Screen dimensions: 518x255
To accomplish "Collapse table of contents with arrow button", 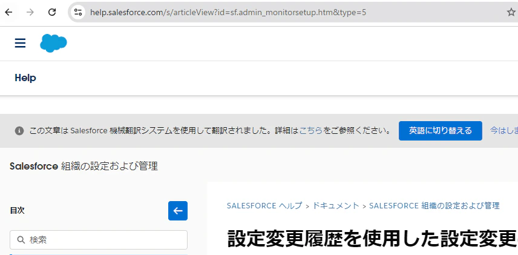I will click(x=178, y=211).
